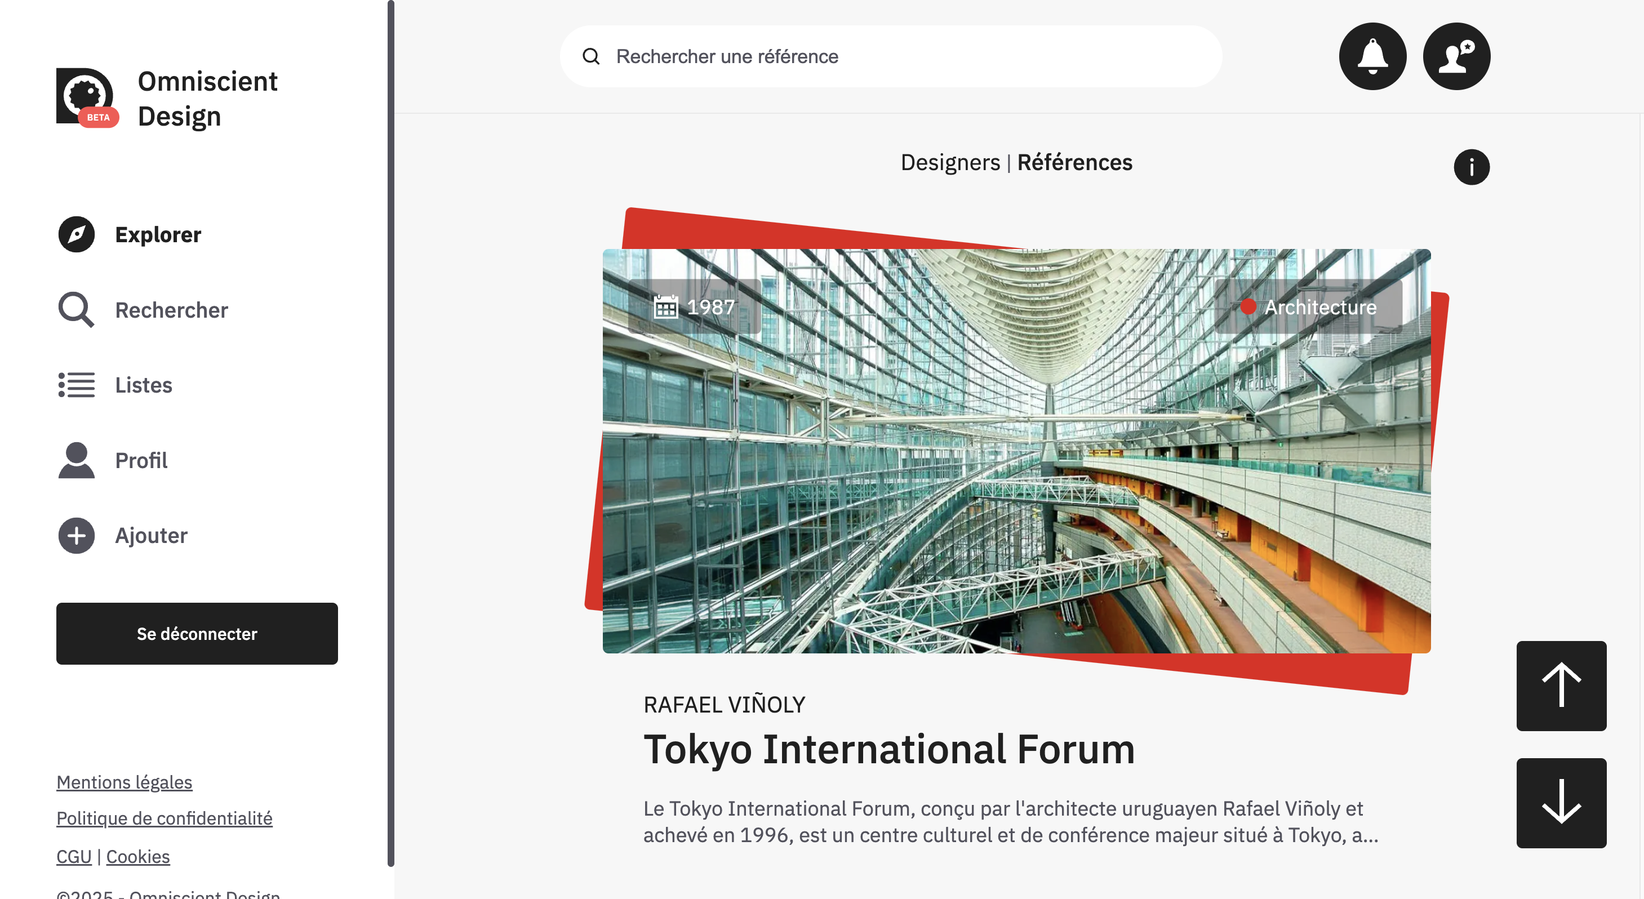Open the Tokyo International Forum photo
The image size is (1644, 899).
(x=1016, y=451)
